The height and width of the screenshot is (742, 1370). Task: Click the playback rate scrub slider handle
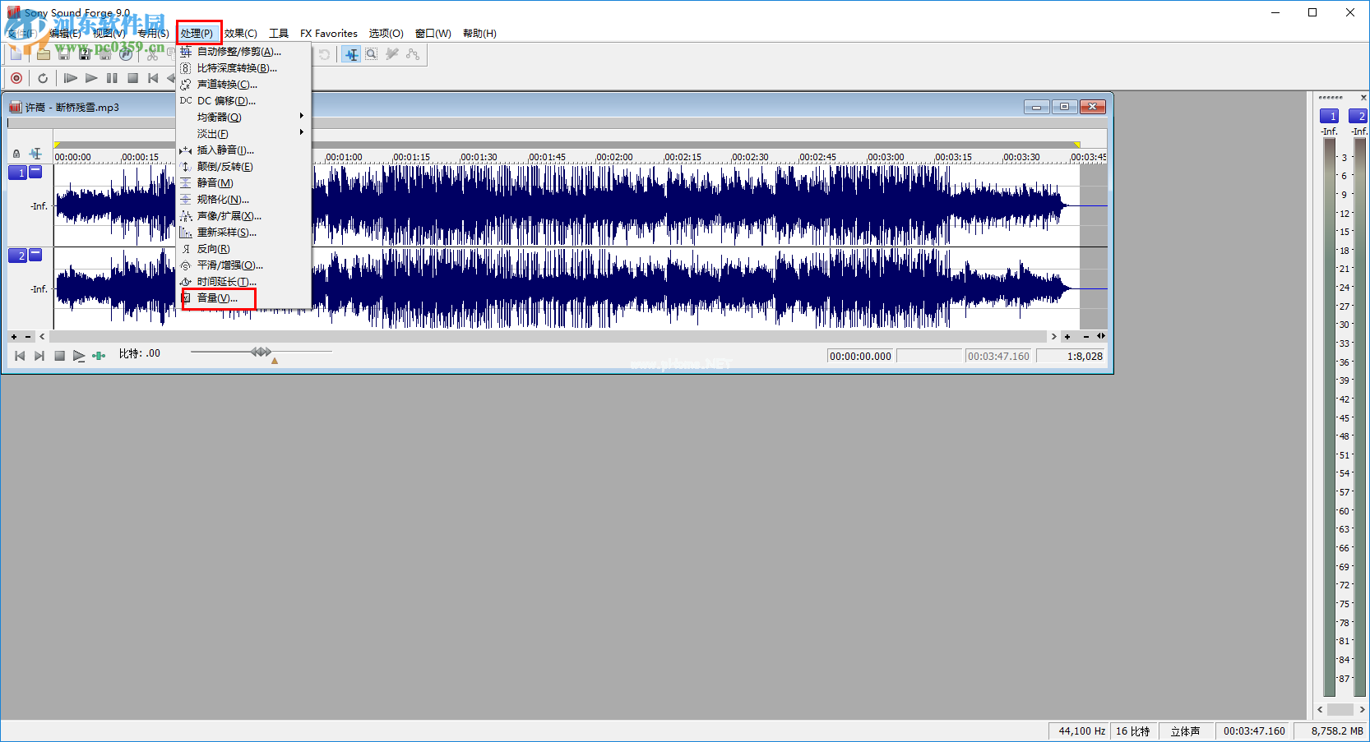262,352
